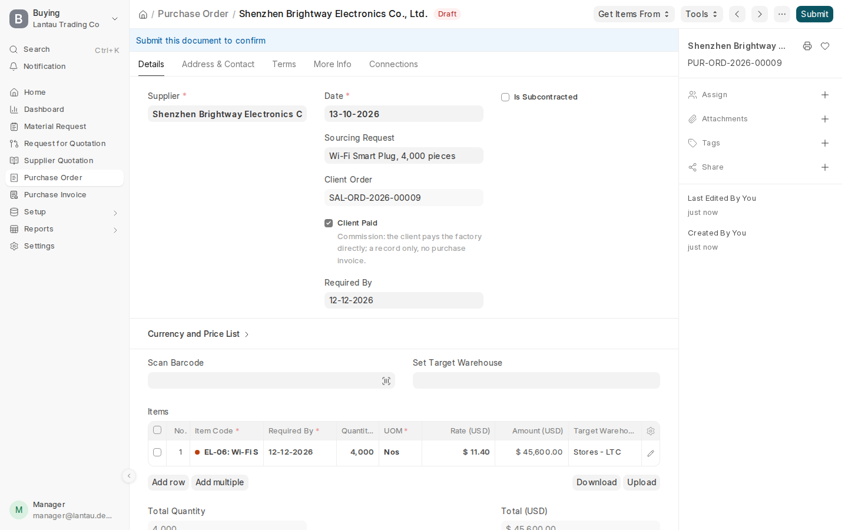Open the Connections tab
This screenshot has width=848, height=530.
393,64
